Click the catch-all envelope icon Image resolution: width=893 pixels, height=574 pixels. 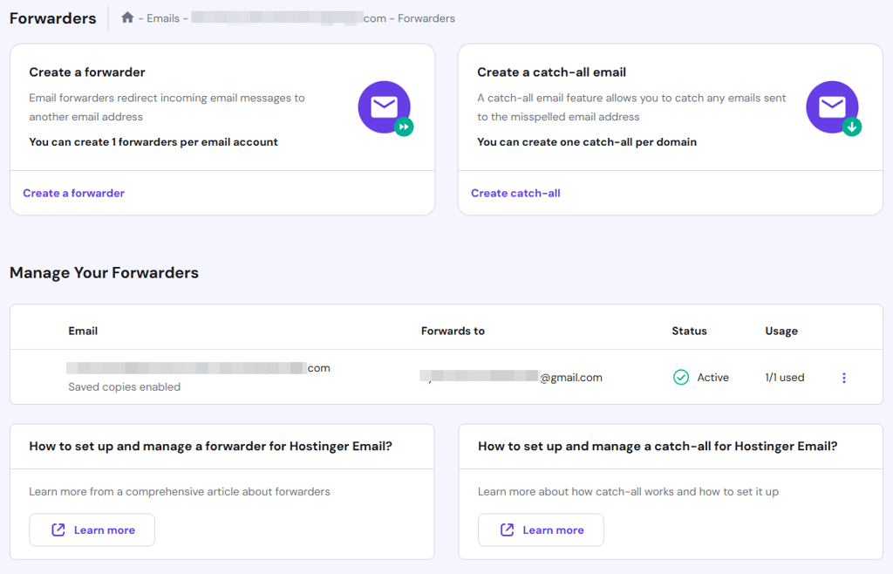(833, 107)
